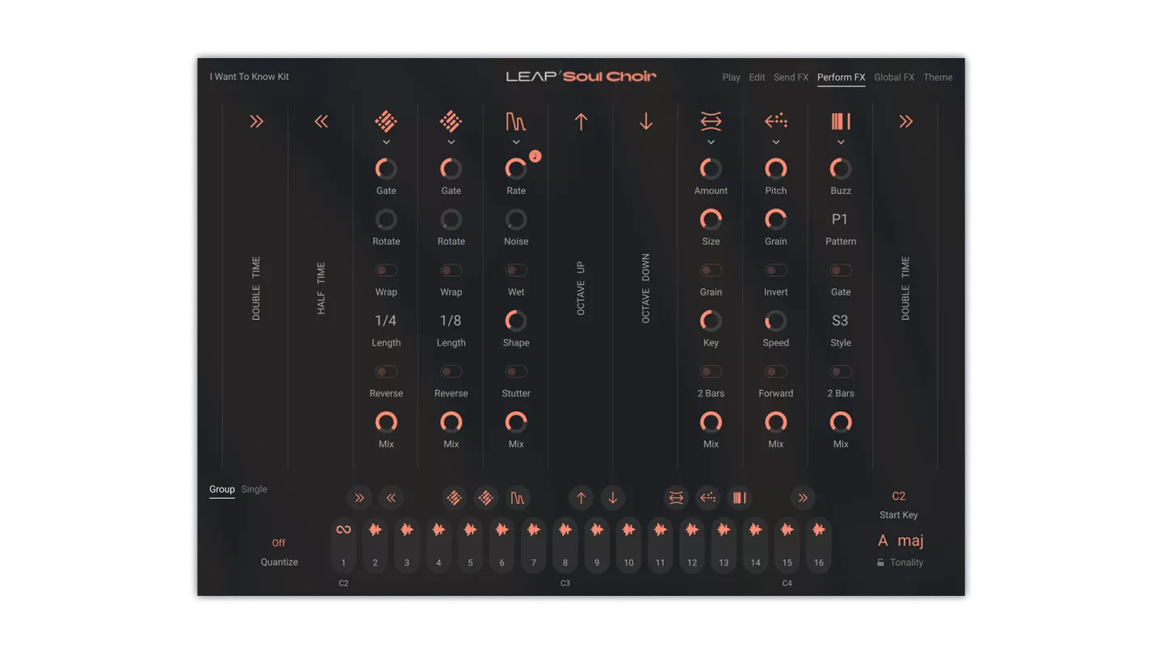Open the Send FX tab

(x=791, y=78)
